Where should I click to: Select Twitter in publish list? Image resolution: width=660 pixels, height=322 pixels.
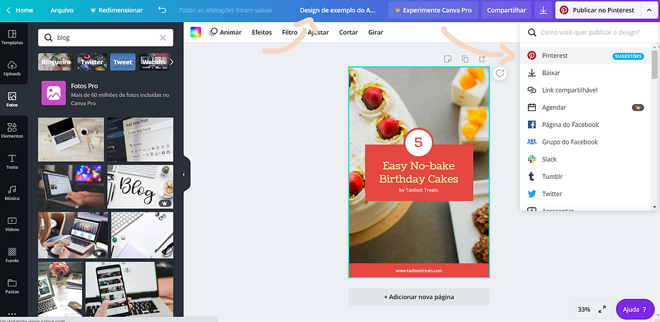[x=586, y=194]
